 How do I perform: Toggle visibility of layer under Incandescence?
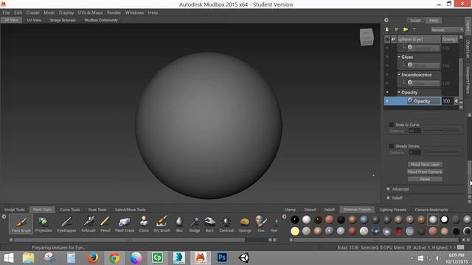387,83
